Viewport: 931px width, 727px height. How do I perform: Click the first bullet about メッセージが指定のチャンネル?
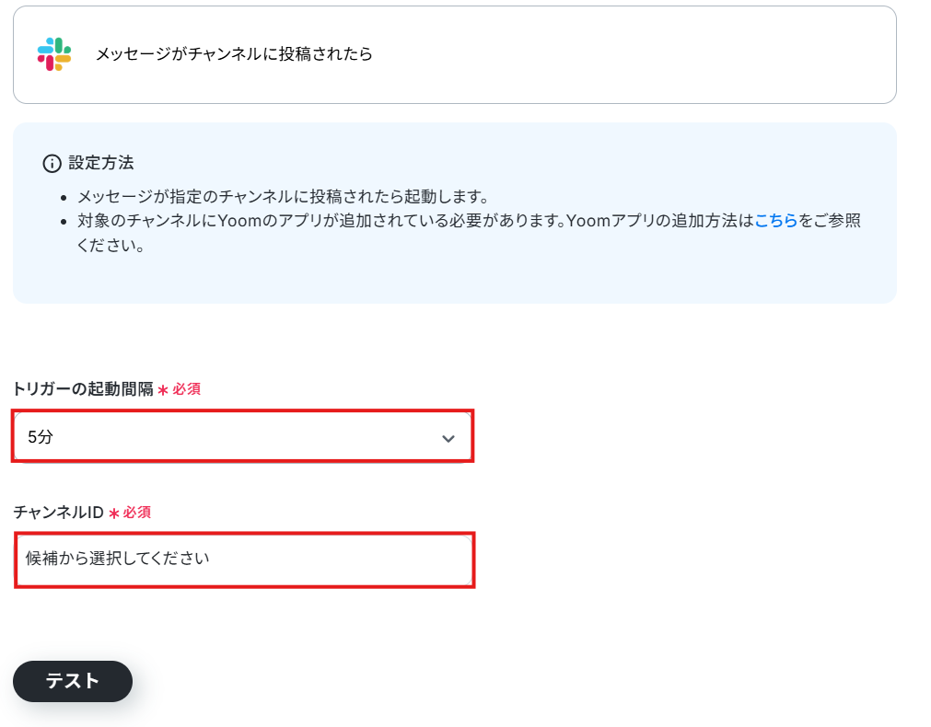(283, 196)
